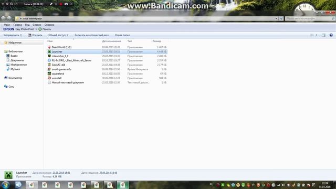The image size is (336, 189).
Task: Click the new text document icon
Action: (x=49, y=82)
